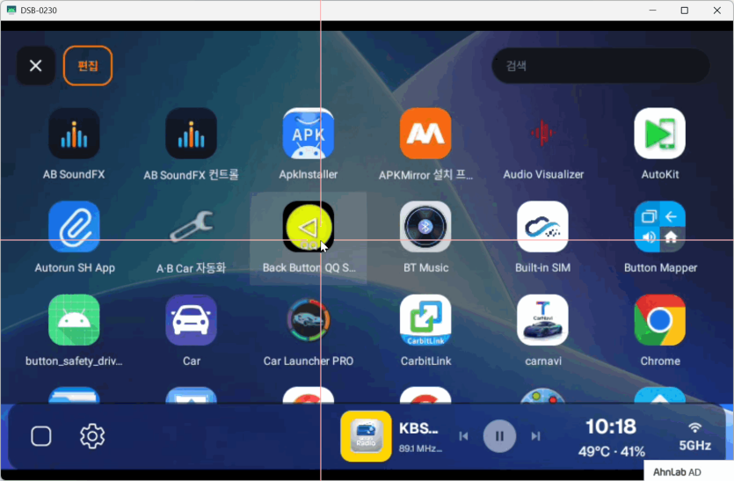
Task: Skip to next radio station
Action: point(535,436)
